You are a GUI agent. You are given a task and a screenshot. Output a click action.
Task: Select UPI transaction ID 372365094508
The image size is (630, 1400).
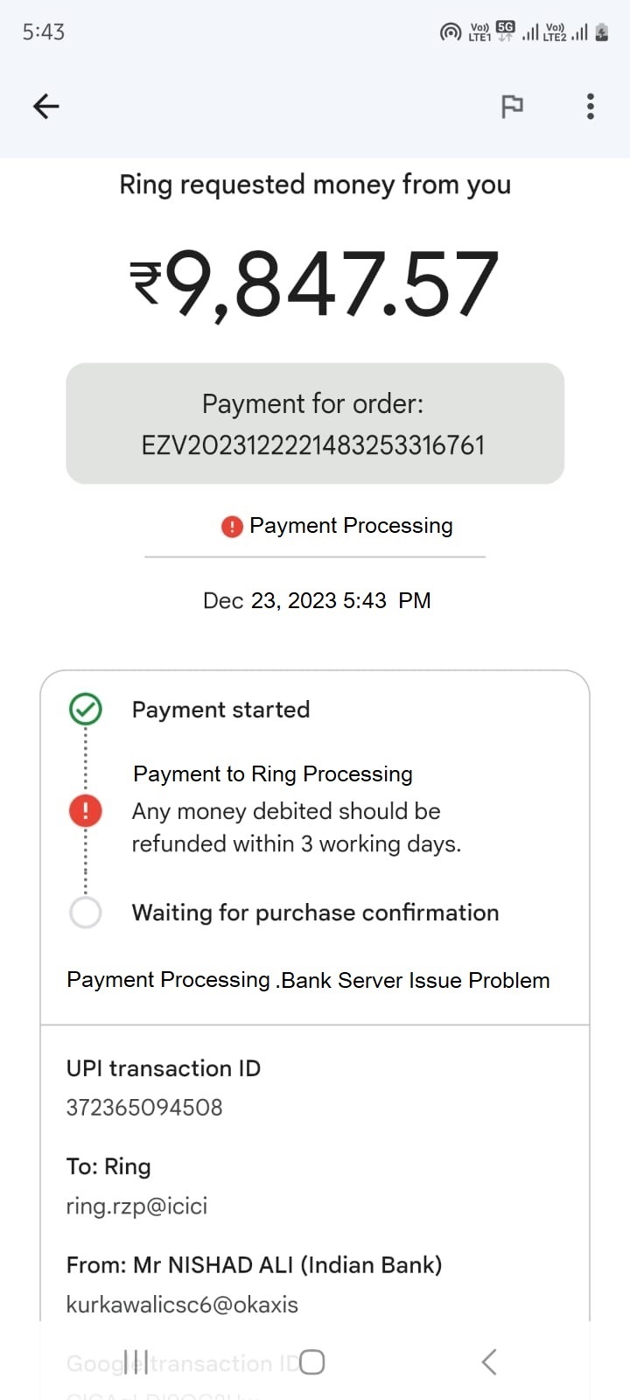pyautogui.click(x=144, y=1107)
